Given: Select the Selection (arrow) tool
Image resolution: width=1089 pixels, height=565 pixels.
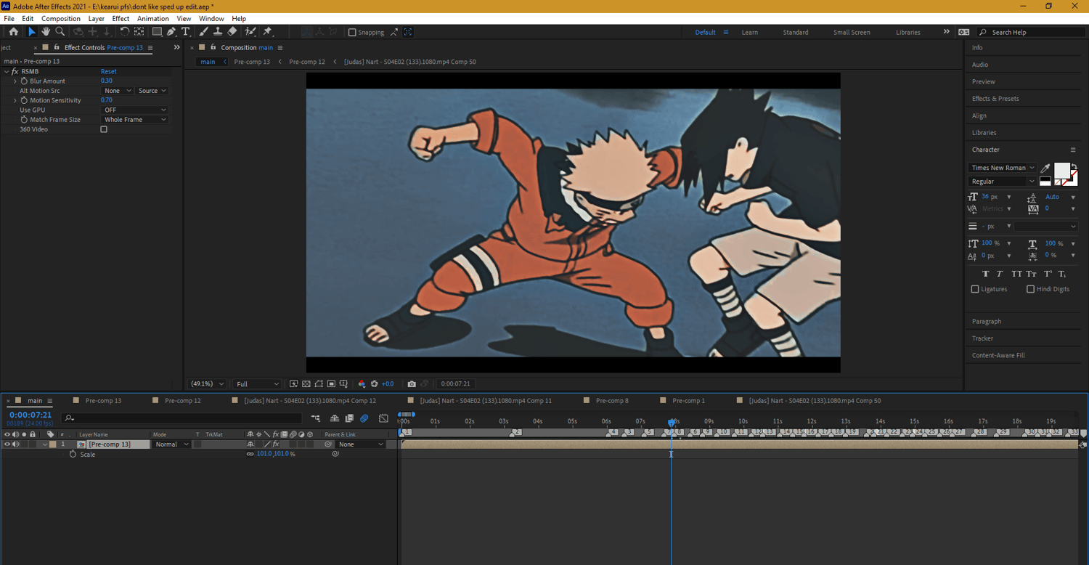Looking at the screenshot, I should click(31, 32).
